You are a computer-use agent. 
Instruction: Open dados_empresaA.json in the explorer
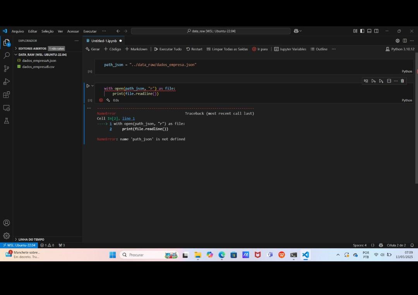39,60
